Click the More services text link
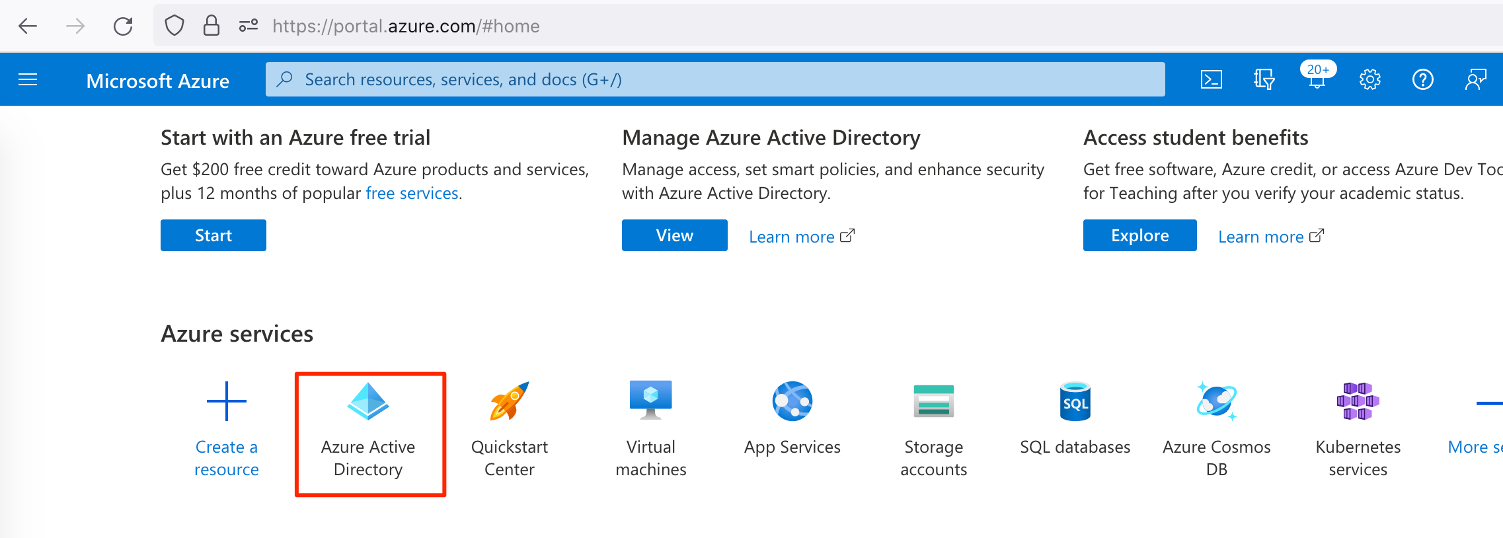This screenshot has width=1503, height=538. point(1476,447)
